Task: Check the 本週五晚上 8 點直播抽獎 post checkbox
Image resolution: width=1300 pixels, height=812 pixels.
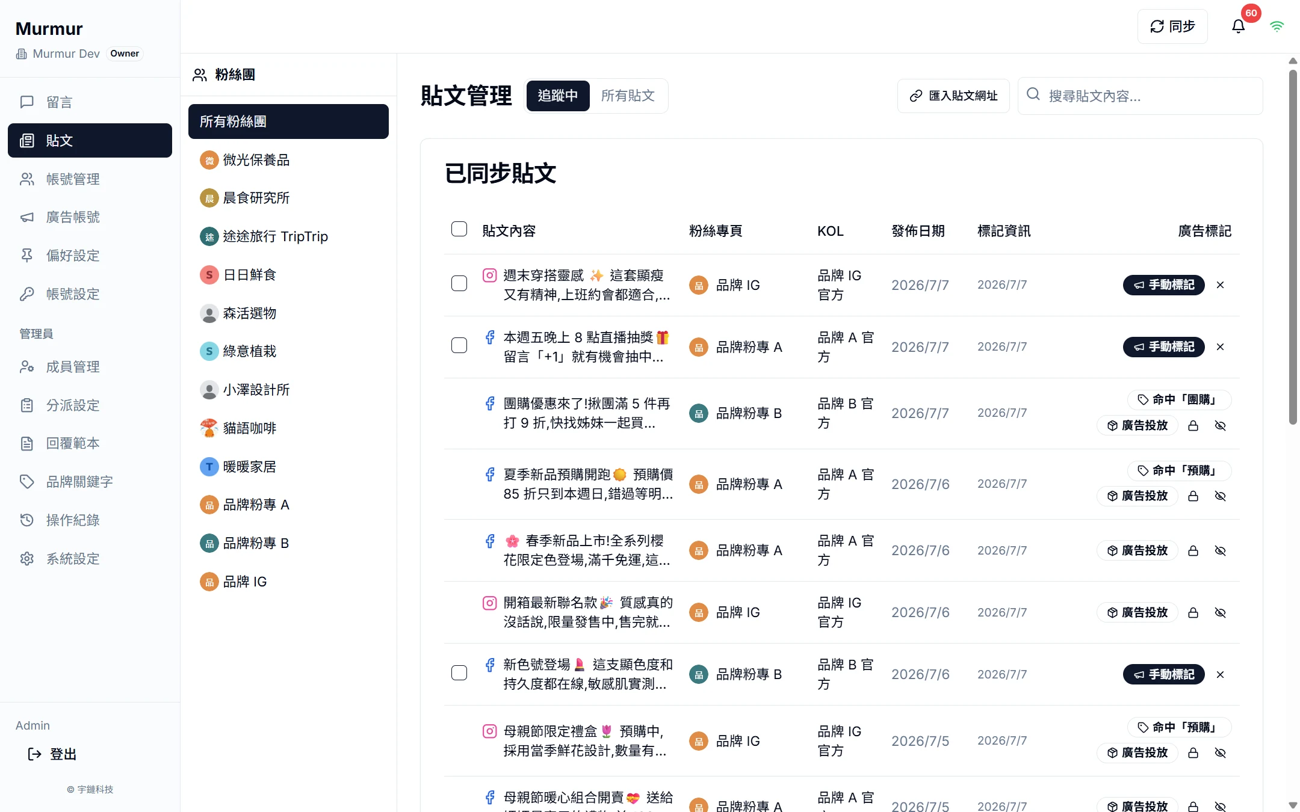Action: click(x=459, y=345)
